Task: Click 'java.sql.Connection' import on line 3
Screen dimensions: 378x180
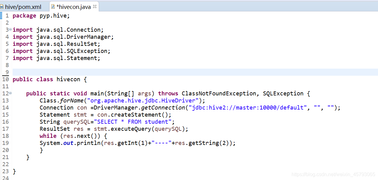Action: pyautogui.click(x=69, y=30)
